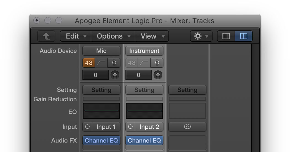290x153 pixels.
Task: Click Setting button on second channel strip
Action: pyautogui.click(x=144, y=90)
